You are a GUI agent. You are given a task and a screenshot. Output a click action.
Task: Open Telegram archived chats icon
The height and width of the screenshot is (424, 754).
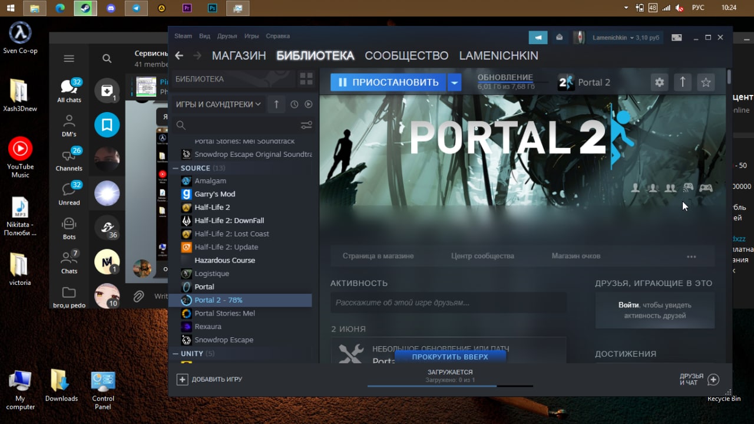107,91
